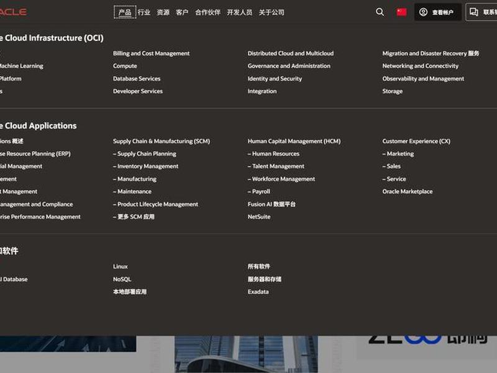Click the Oracle logo

(13, 12)
